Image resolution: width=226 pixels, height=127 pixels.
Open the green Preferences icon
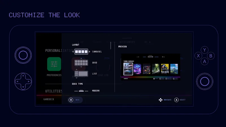(x=54, y=64)
